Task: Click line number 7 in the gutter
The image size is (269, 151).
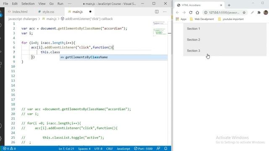Action: [14, 52]
